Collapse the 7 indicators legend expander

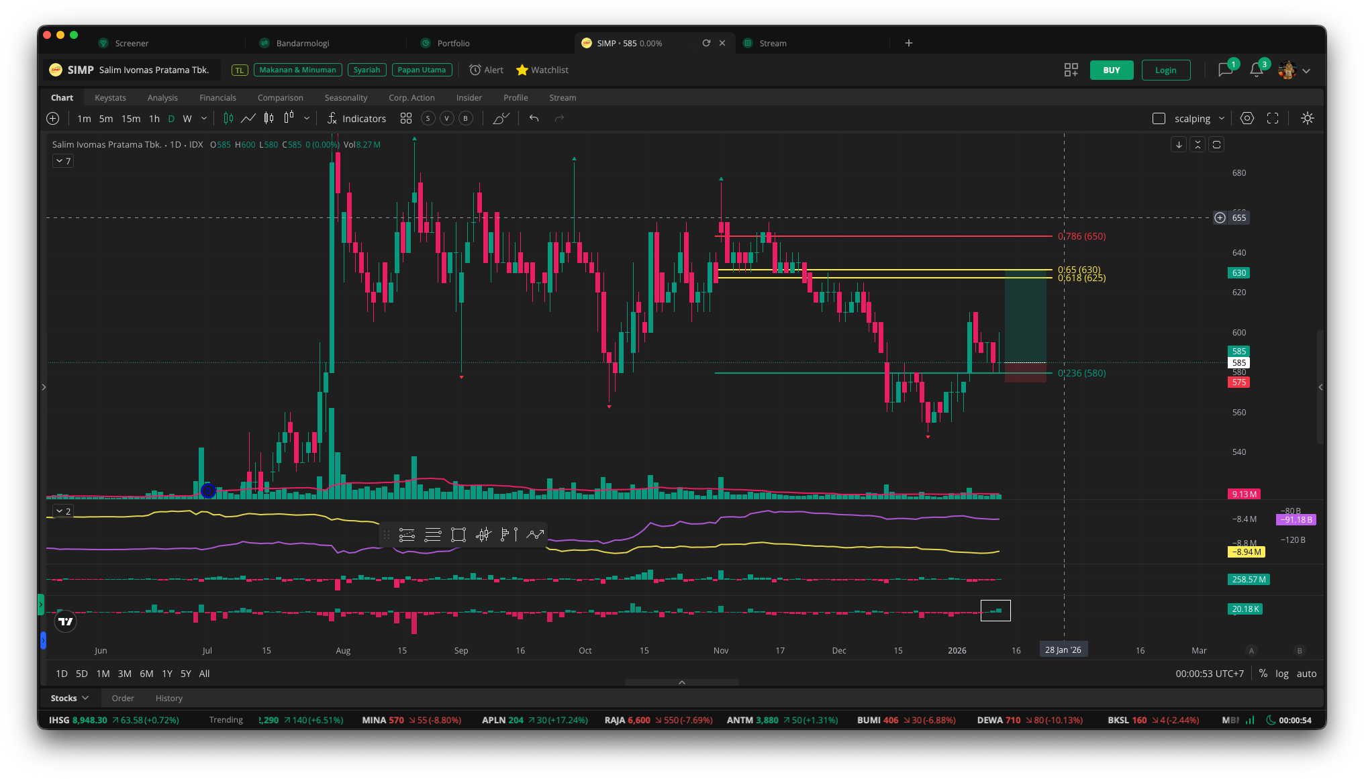[63, 161]
